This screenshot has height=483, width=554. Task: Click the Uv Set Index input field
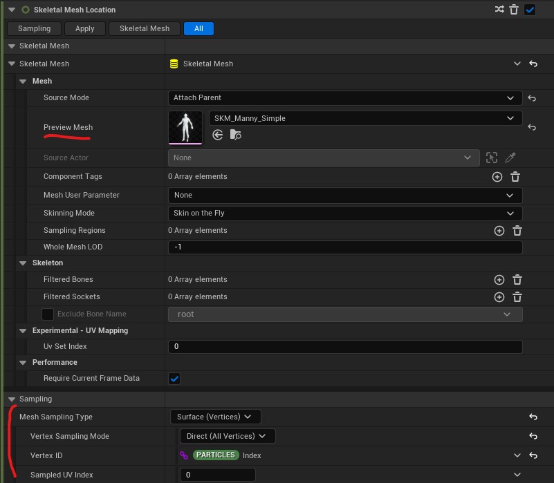coord(345,347)
